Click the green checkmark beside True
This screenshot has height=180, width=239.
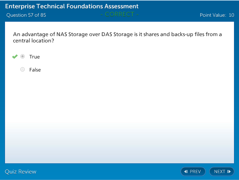tap(15, 56)
